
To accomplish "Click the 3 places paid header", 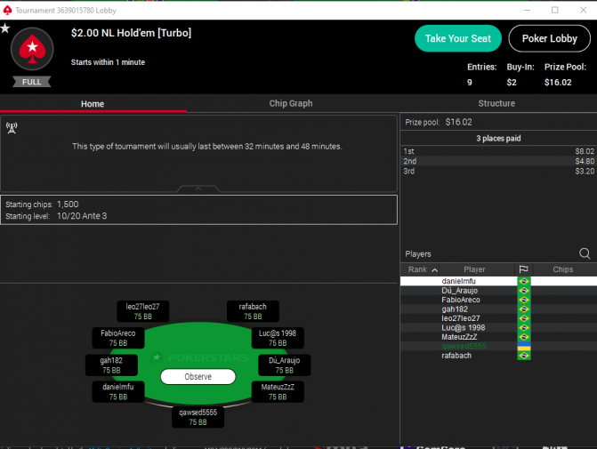I will click(x=498, y=138).
